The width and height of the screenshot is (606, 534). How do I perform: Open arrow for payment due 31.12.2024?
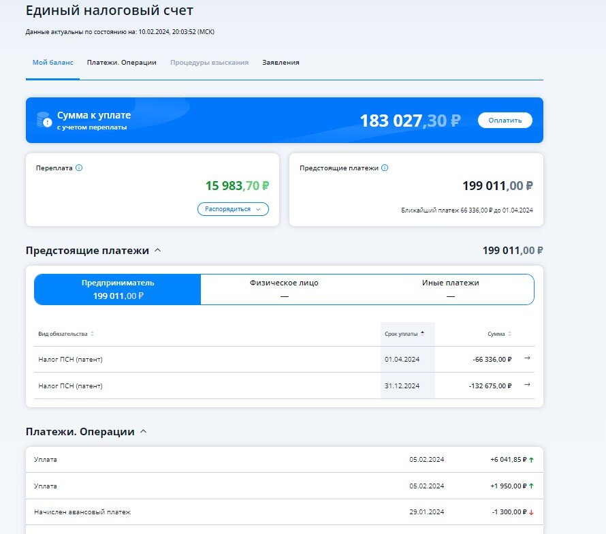click(x=527, y=385)
